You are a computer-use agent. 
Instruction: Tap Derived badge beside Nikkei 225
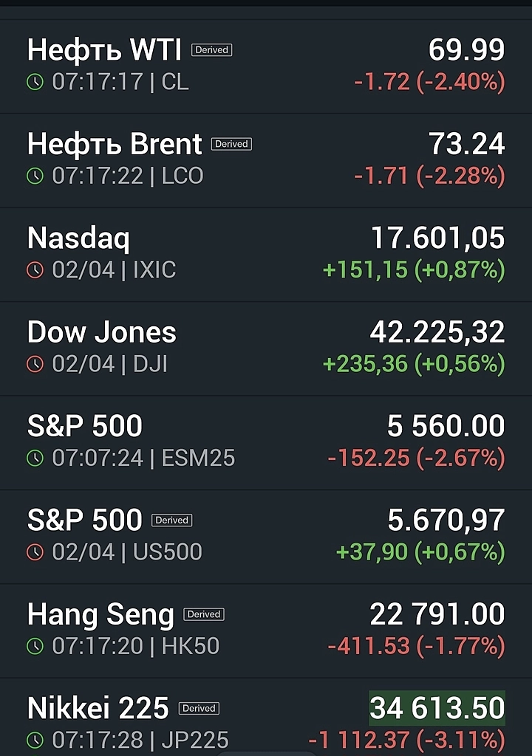[x=199, y=708]
